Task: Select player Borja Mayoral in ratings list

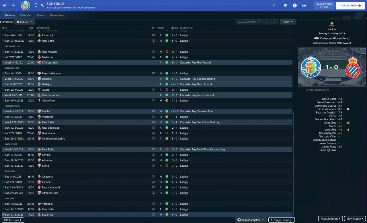Action: (x=327, y=133)
